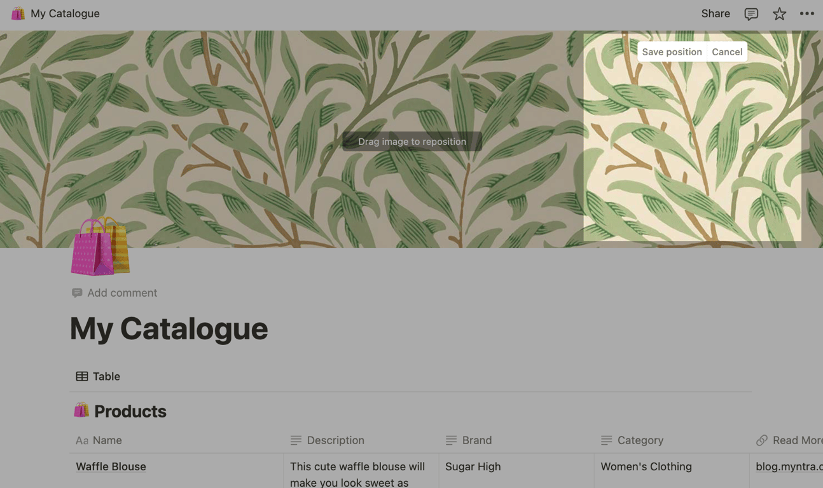Open the comments panel icon
The image size is (823, 488).
pos(751,14)
